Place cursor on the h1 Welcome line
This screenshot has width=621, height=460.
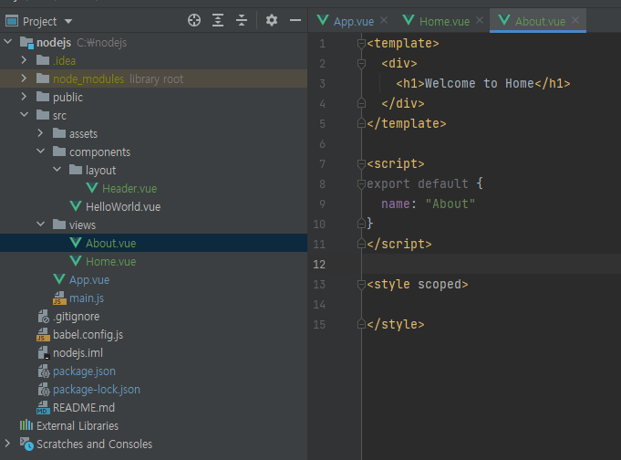click(x=483, y=83)
